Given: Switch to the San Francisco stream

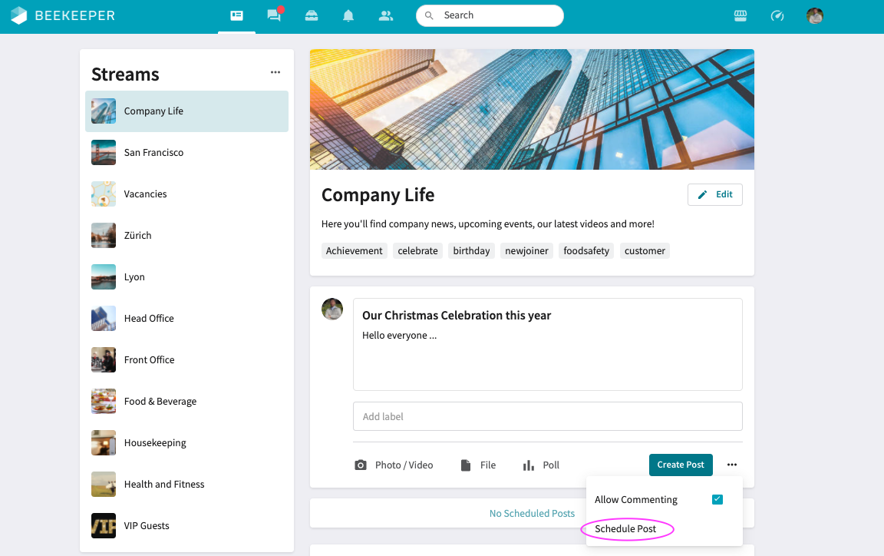Looking at the screenshot, I should 153,153.
